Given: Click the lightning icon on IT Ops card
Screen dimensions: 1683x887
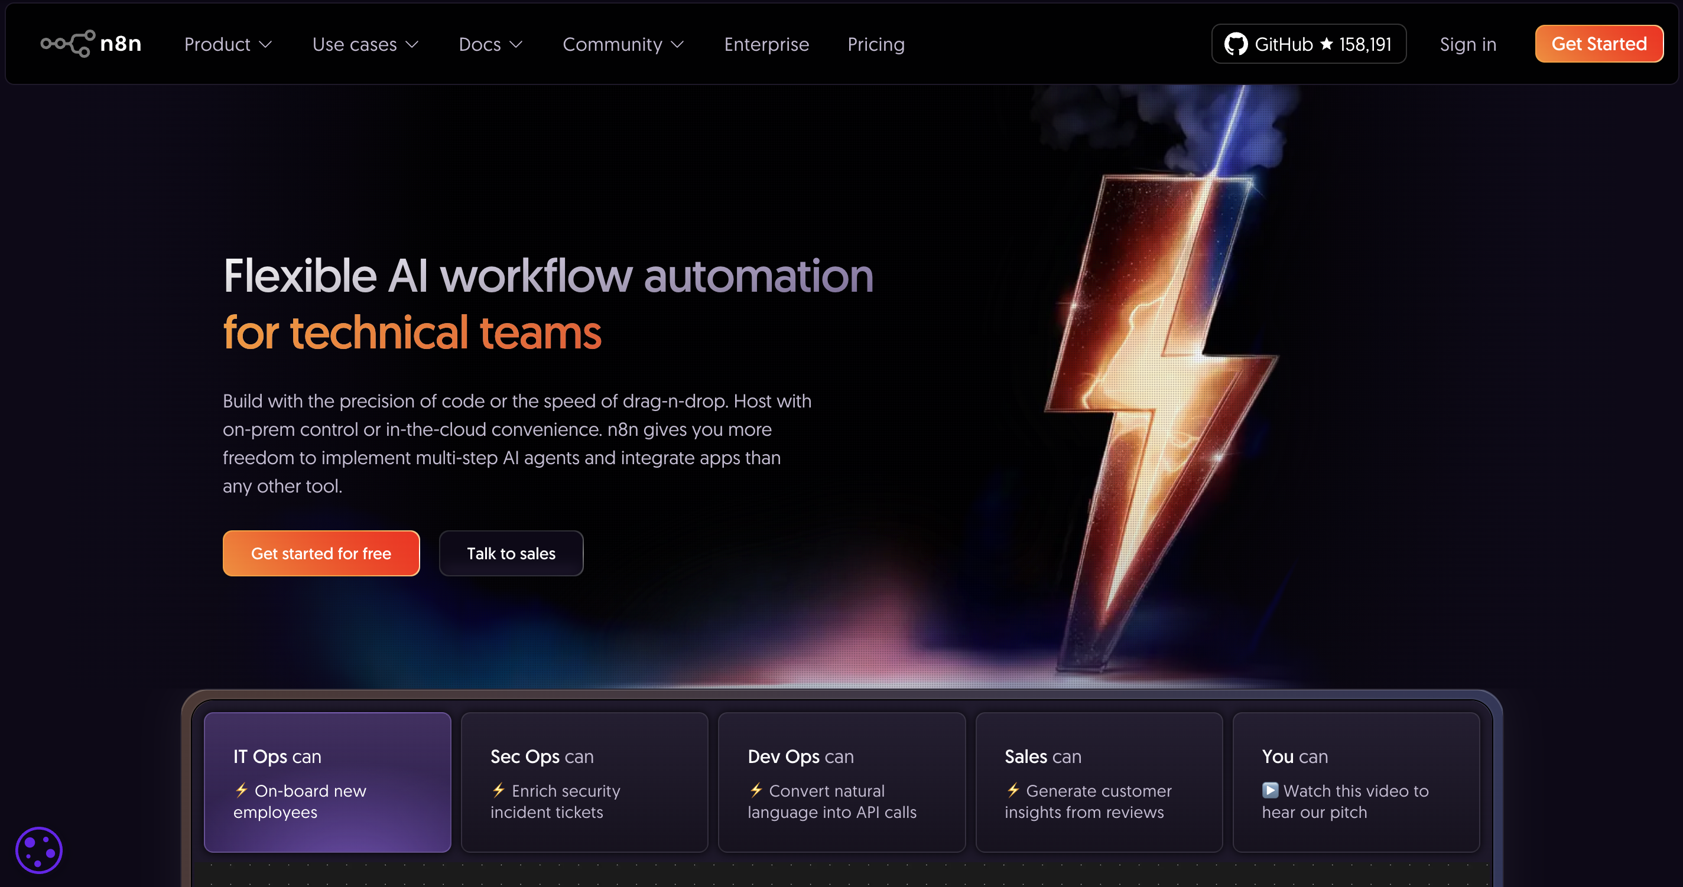Looking at the screenshot, I should 241,790.
